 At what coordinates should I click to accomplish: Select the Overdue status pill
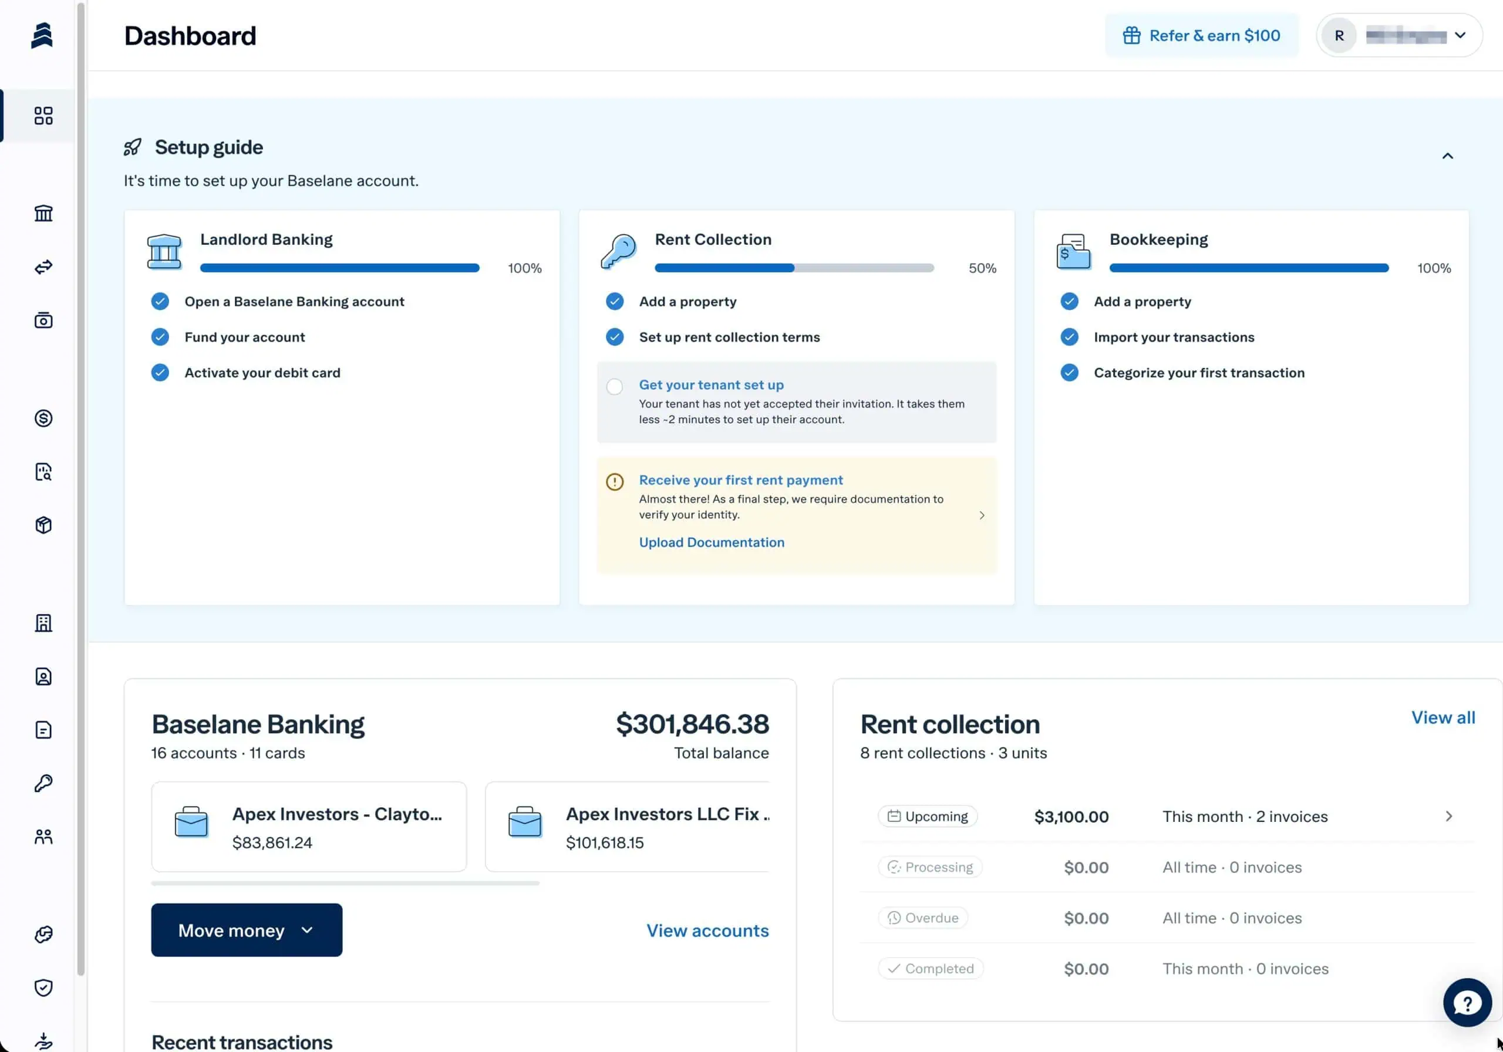coord(923,918)
